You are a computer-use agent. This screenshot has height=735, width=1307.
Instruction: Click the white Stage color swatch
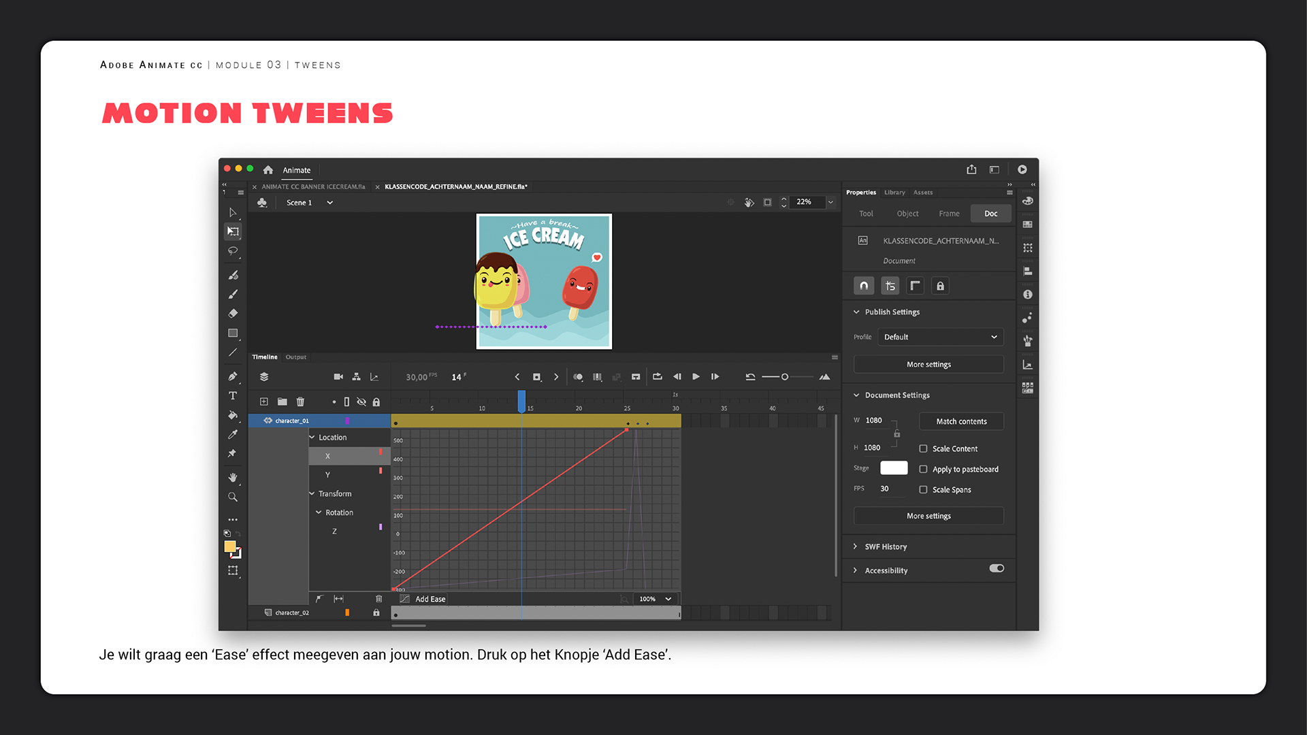pos(894,468)
